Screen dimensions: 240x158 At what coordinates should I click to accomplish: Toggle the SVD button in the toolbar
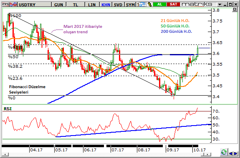pos(118,5)
